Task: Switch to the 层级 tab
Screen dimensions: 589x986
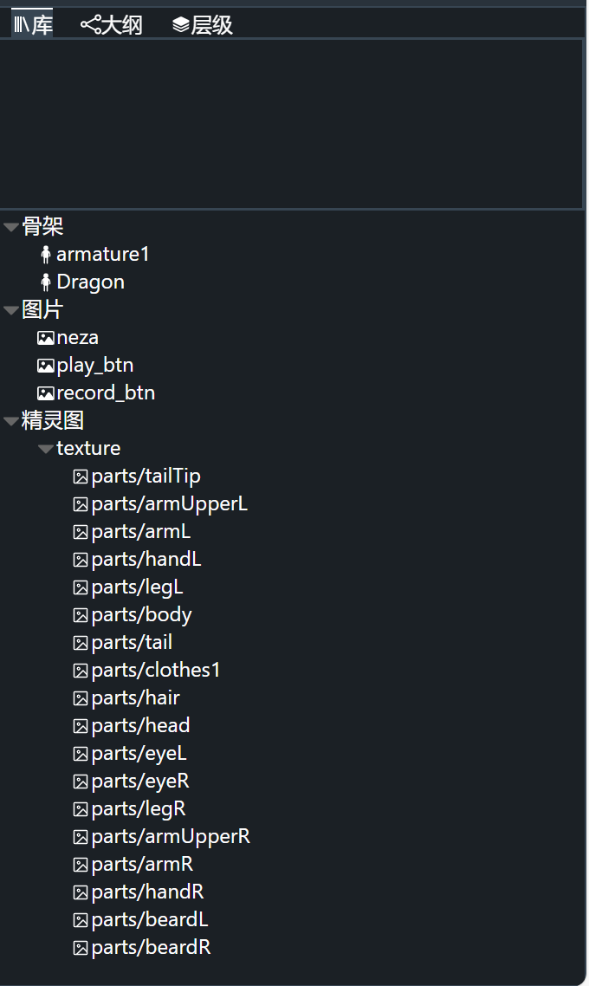Action: click(203, 25)
